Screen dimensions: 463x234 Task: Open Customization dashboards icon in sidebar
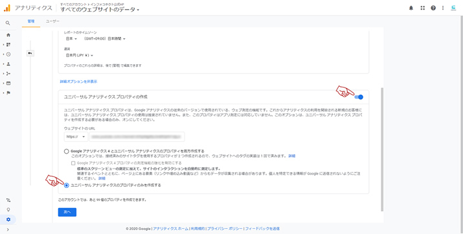pos(8,45)
